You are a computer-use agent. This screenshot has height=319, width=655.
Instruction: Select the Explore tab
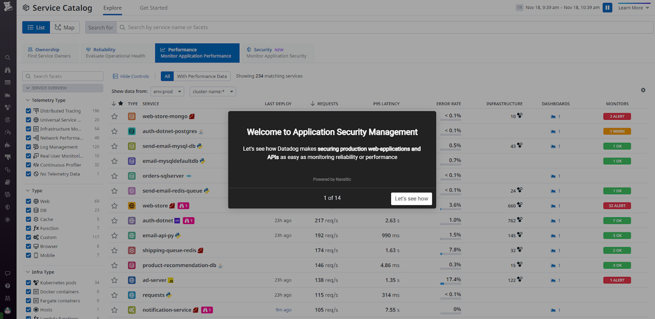[x=112, y=8]
